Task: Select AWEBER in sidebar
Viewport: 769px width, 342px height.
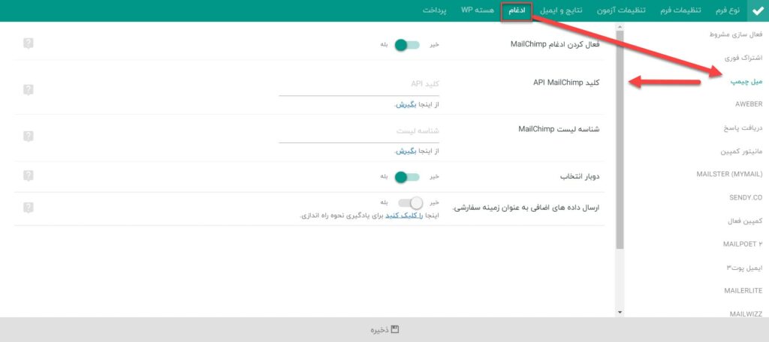Action: (749, 104)
